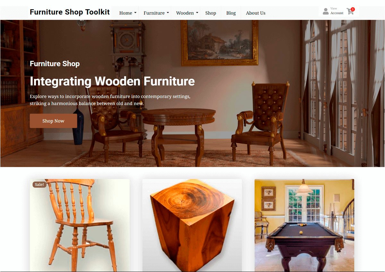Go to the Shop menu item
Viewport: 385px width, 272px height.
[210, 13]
